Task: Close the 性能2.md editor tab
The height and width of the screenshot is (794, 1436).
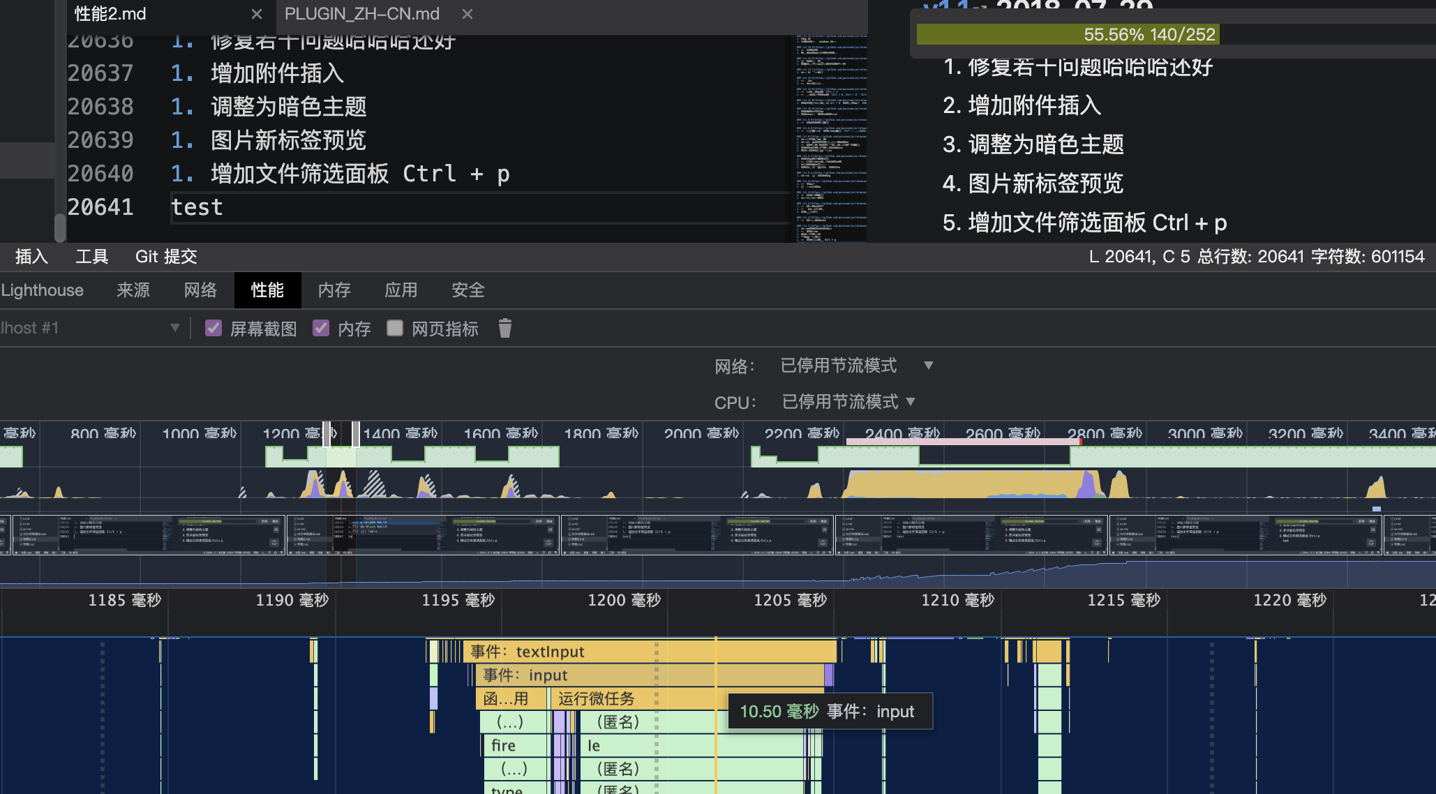Action: [257, 14]
